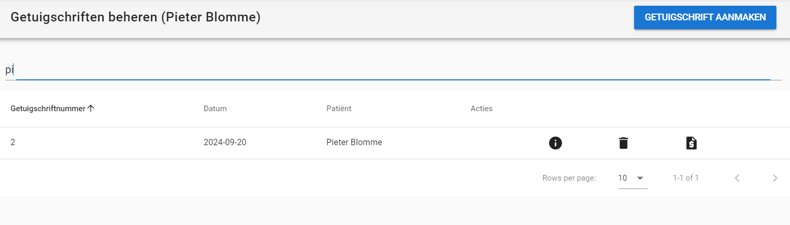The image size is (790, 225).
Task: Delete certificate number 2 via trash icon
Action: coord(623,143)
